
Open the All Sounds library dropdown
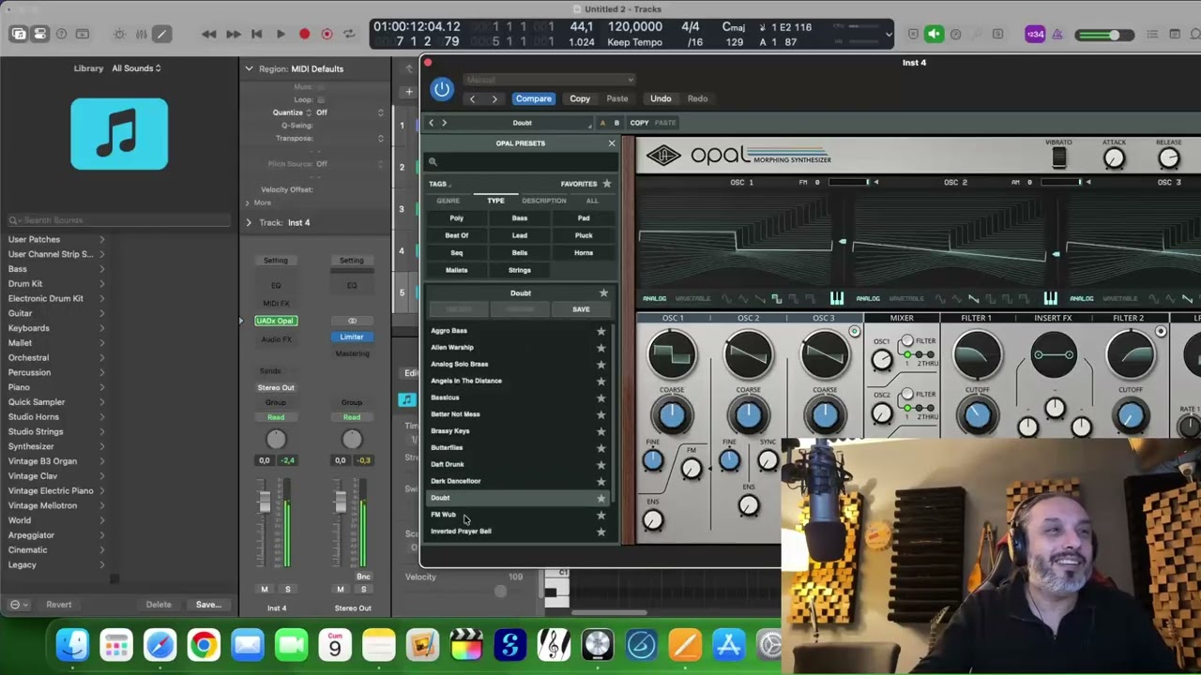tap(136, 68)
